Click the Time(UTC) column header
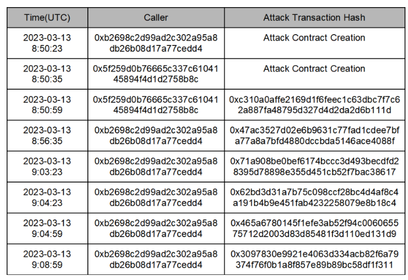 47,18
